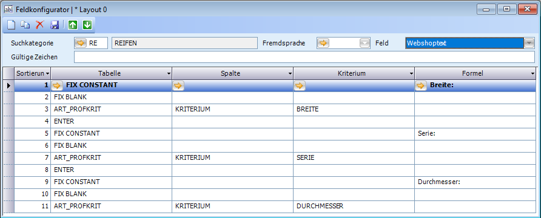Open Fremdsprache lookup arrow button
Viewport: 541px width, 218px height.
pyautogui.click(x=323, y=44)
